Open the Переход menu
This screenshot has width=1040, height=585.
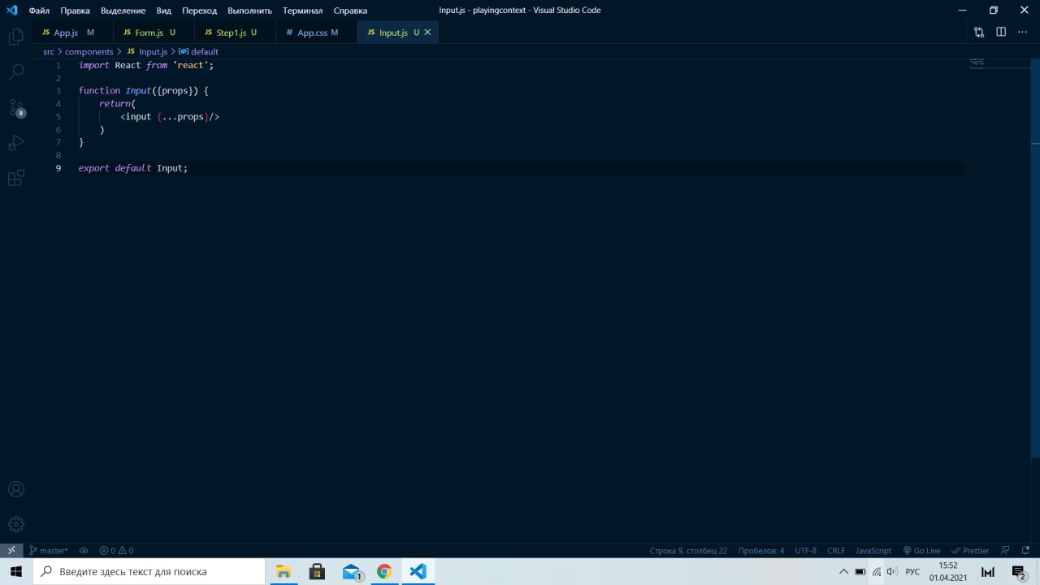pyautogui.click(x=199, y=11)
